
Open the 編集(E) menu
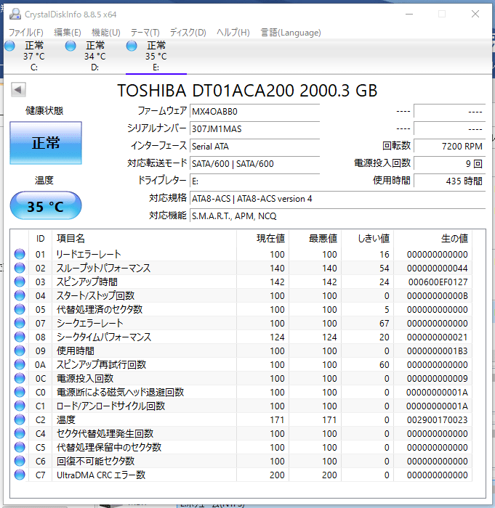tap(67, 33)
